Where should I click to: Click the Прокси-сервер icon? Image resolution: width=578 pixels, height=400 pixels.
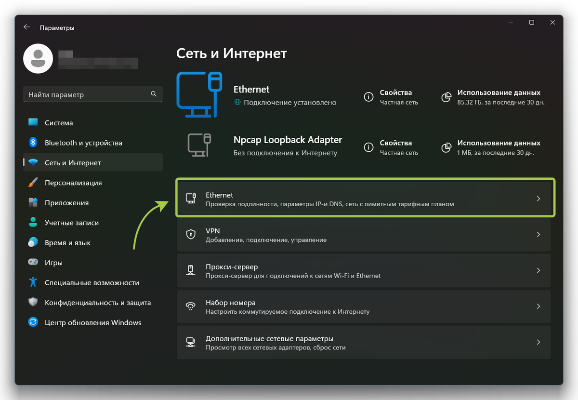pyautogui.click(x=191, y=270)
